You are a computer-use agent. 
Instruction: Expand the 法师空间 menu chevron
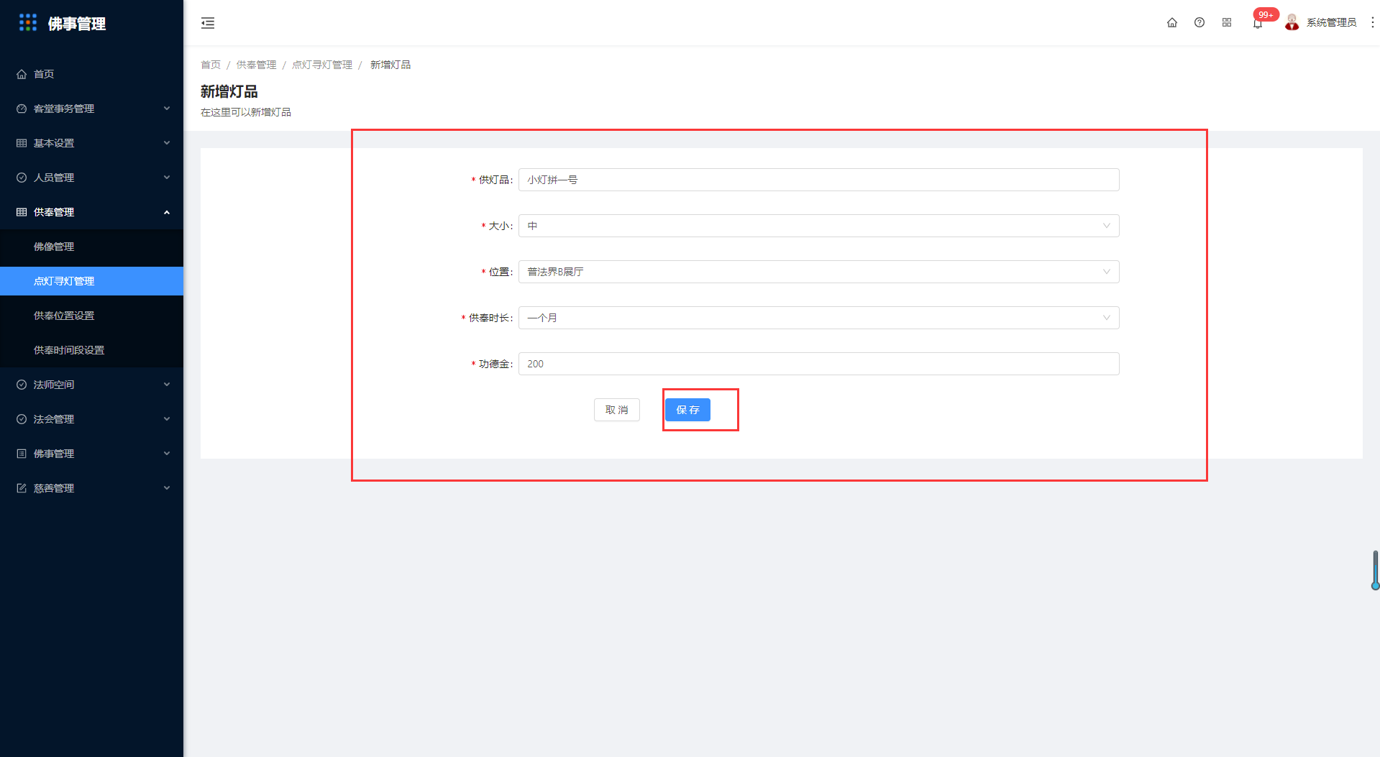click(167, 385)
